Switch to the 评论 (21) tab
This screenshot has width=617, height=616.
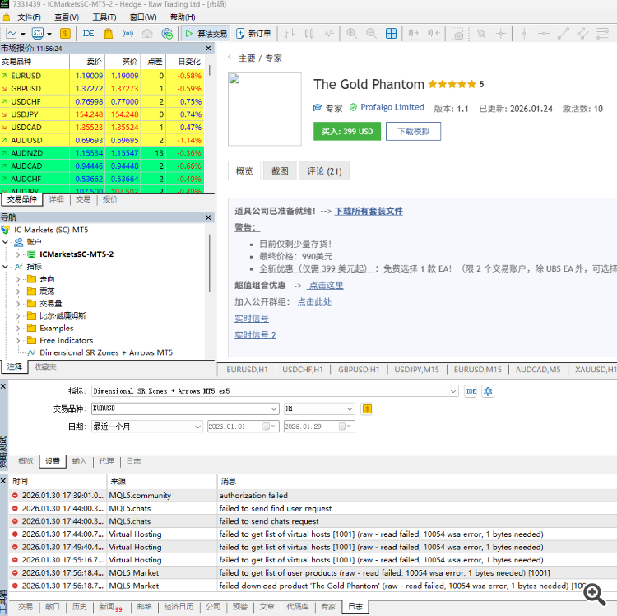tap(323, 171)
